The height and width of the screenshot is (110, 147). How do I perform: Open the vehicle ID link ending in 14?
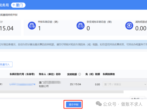22,84
